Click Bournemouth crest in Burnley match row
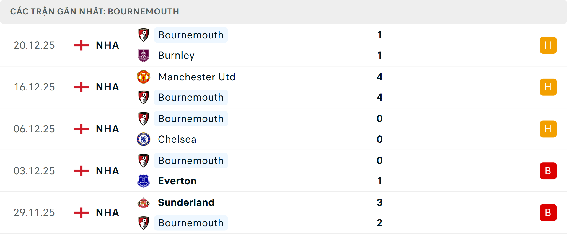 point(144,35)
